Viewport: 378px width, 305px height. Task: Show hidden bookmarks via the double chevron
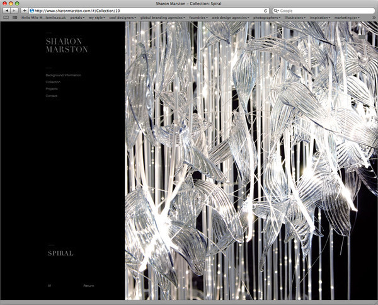tap(374, 18)
